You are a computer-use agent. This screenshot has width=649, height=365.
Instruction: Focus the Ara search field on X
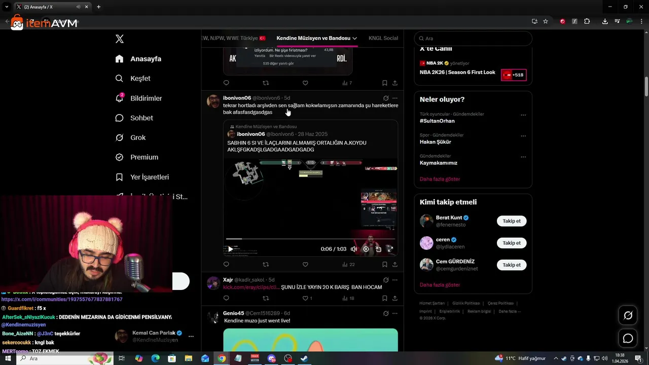[x=473, y=39]
